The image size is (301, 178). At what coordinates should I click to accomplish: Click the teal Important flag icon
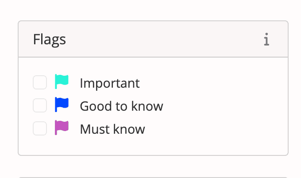pyautogui.click(x=62, y=81)
